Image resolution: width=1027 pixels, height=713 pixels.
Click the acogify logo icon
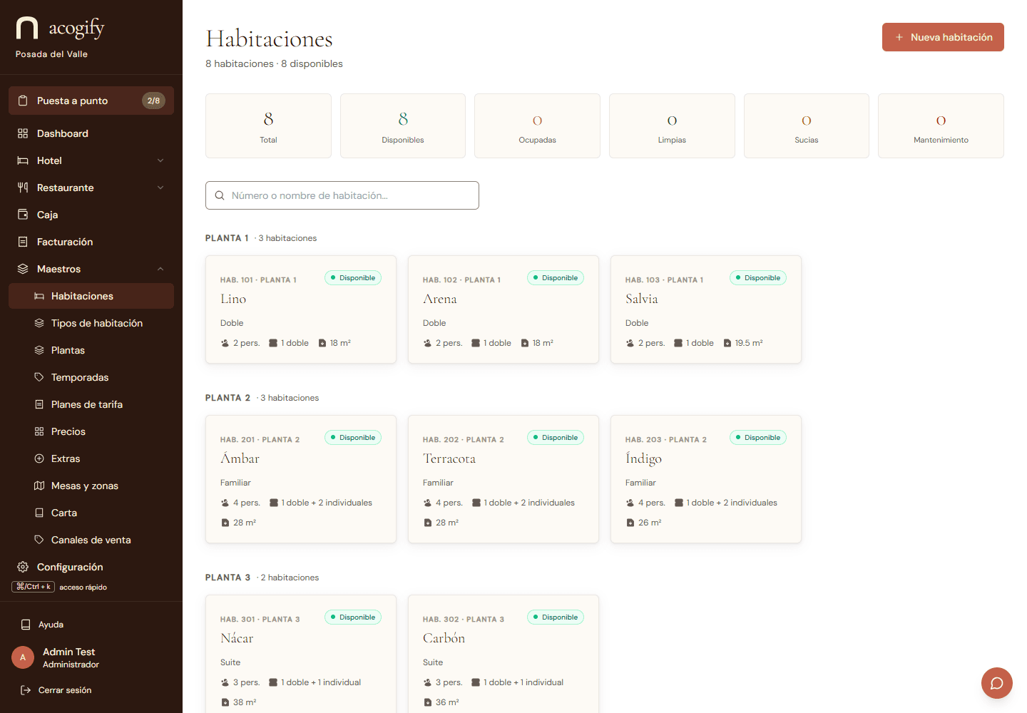pyautogui.click(x=27, y=29)
